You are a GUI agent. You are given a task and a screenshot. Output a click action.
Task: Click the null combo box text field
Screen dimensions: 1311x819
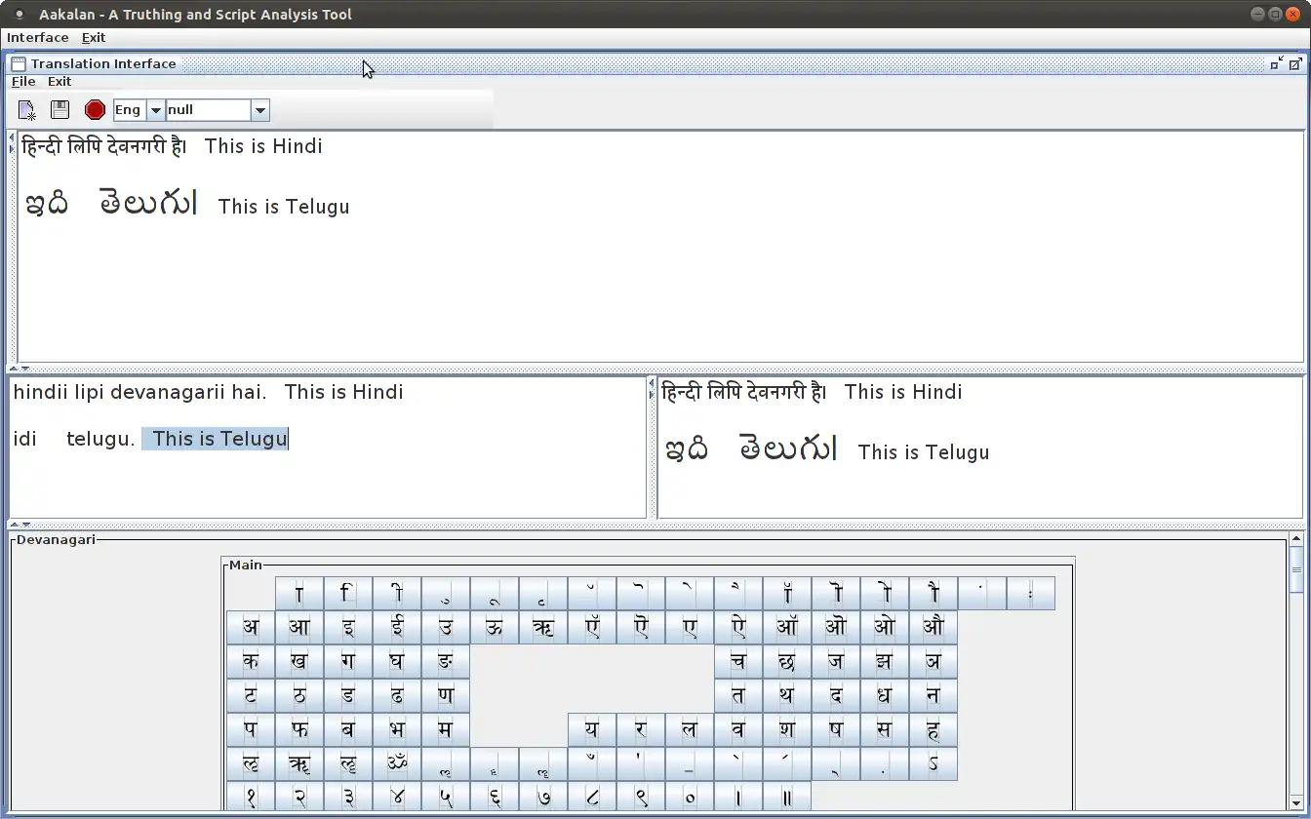[x=209, y=110]
